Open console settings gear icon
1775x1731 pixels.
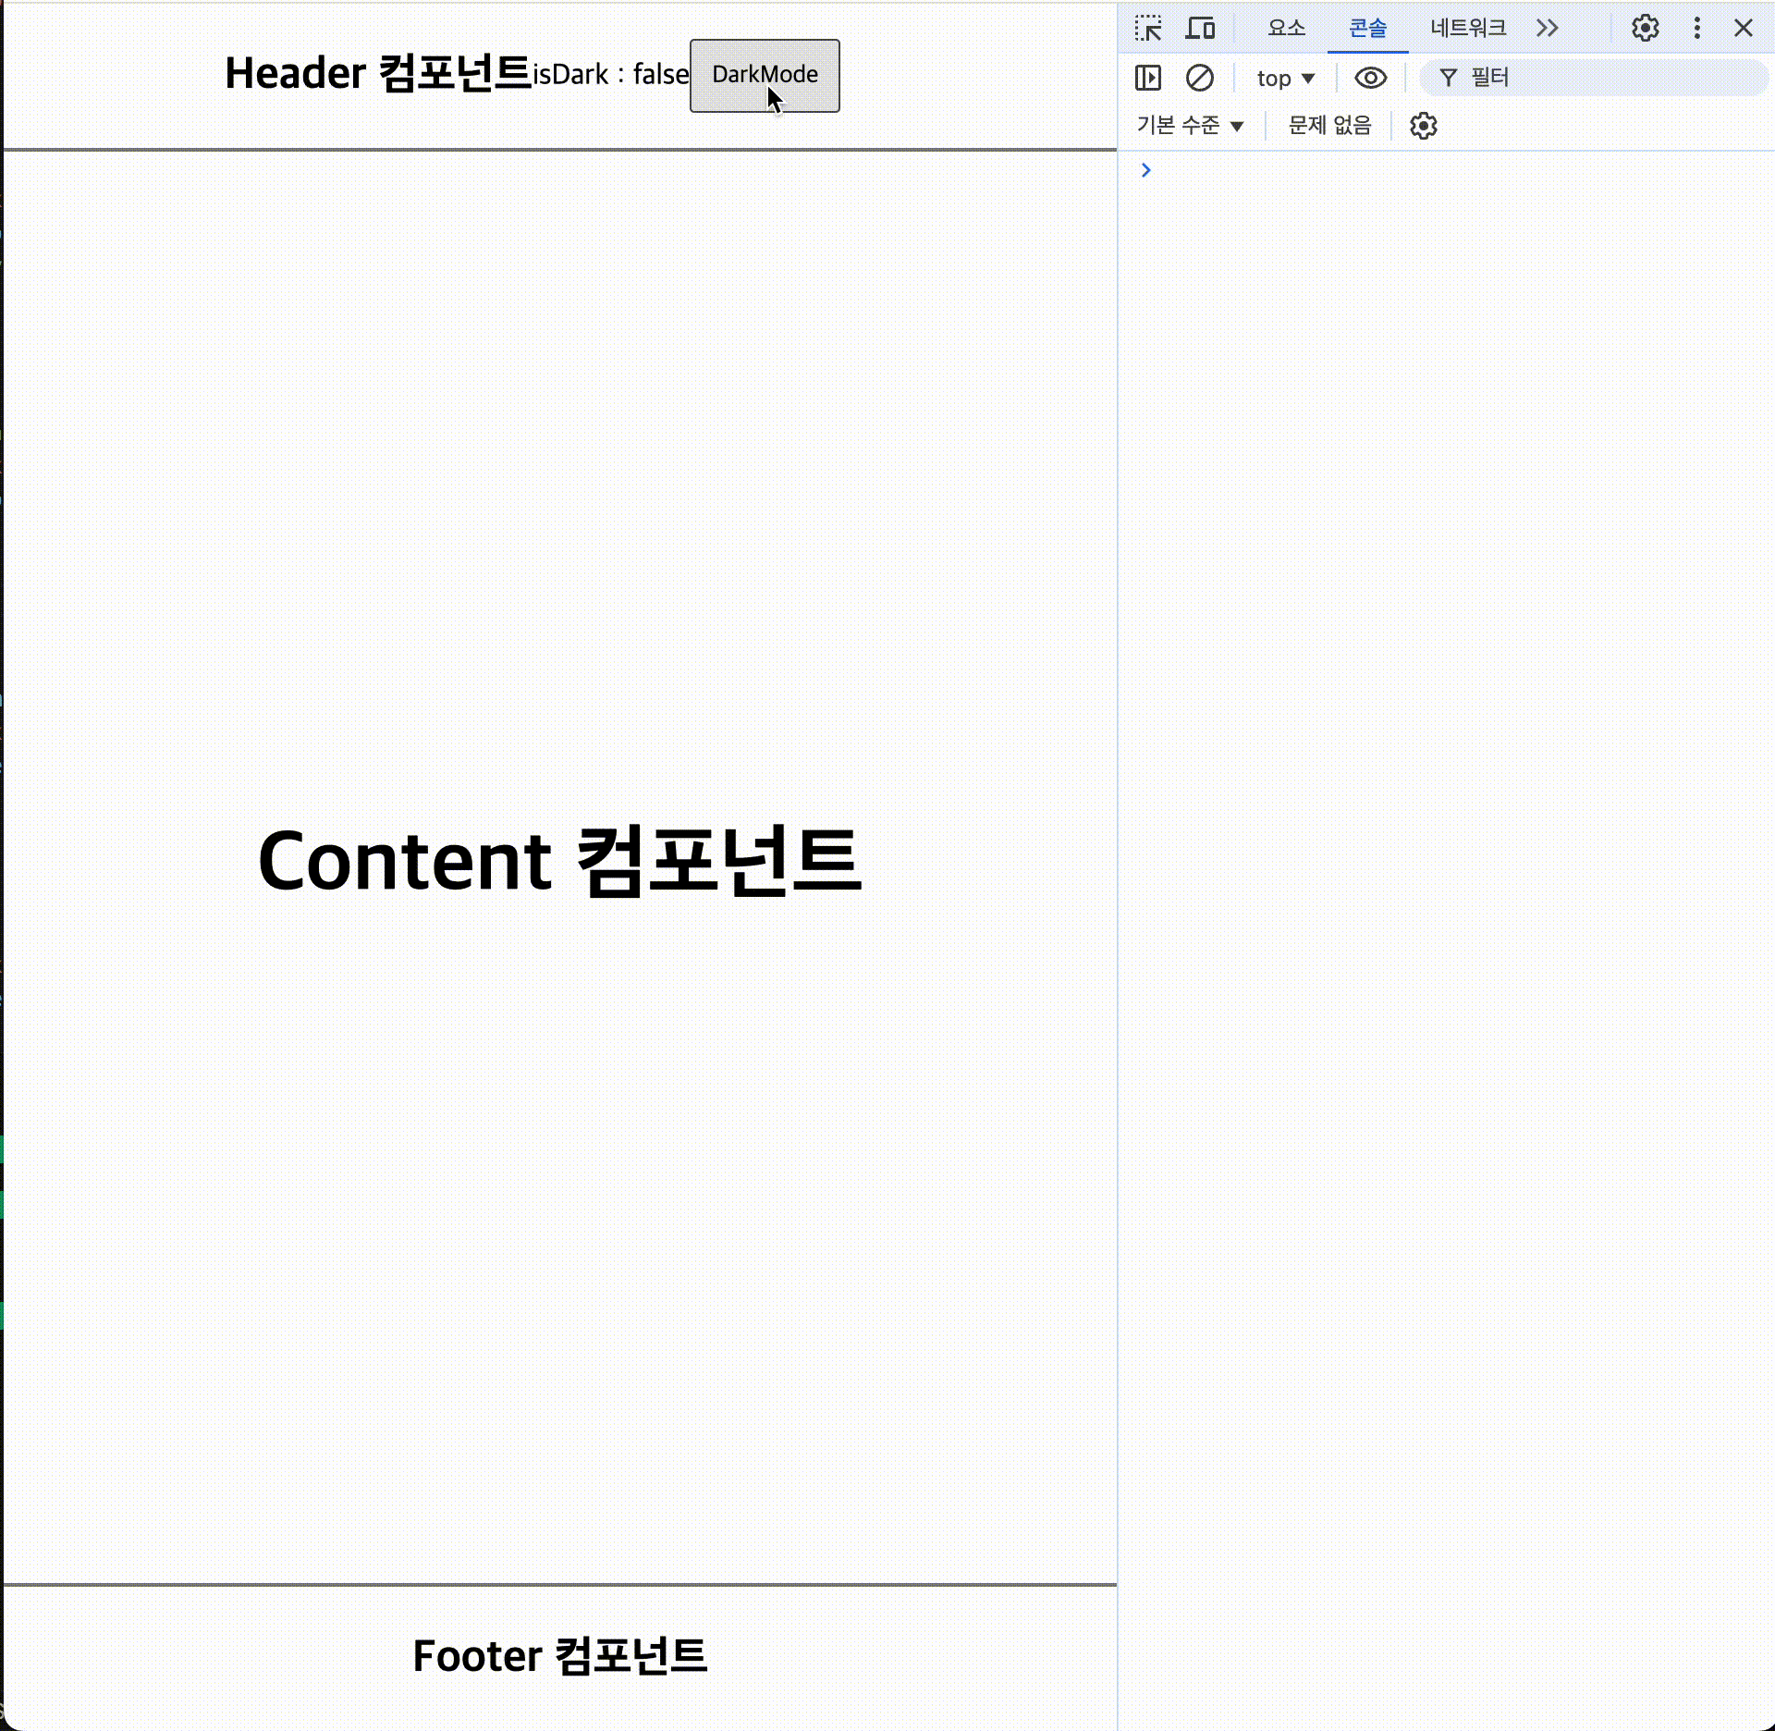pos(1423,126)
